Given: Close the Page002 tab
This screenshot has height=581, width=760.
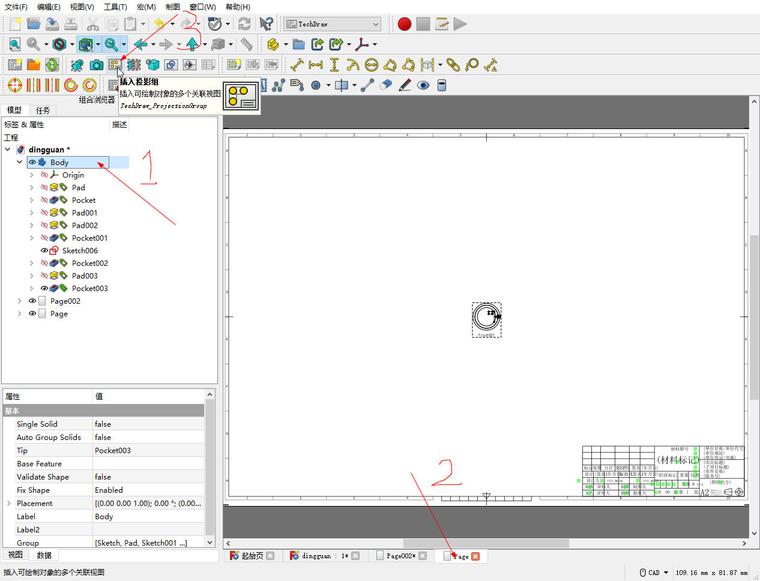Looking at the screenshot, I should [x=423, y=556].
